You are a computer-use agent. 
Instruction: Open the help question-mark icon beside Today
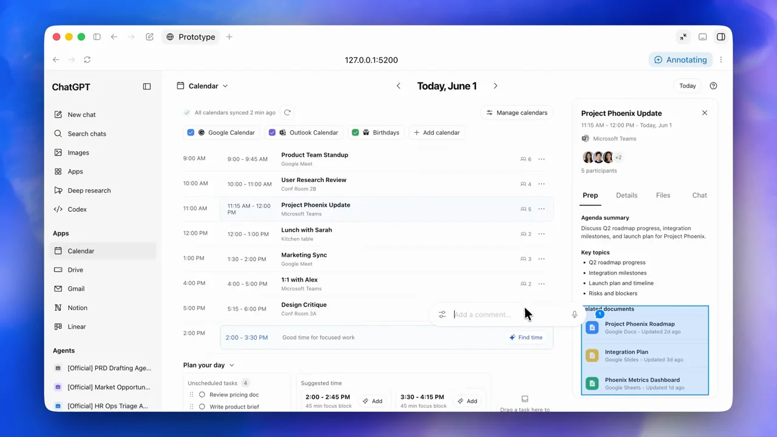[x=713, y=86]
